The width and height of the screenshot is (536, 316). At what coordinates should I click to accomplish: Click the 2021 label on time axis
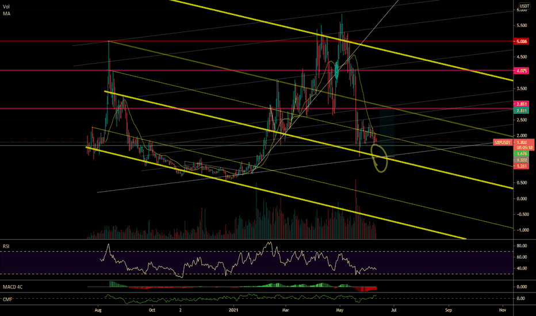(x=233, y=310)
